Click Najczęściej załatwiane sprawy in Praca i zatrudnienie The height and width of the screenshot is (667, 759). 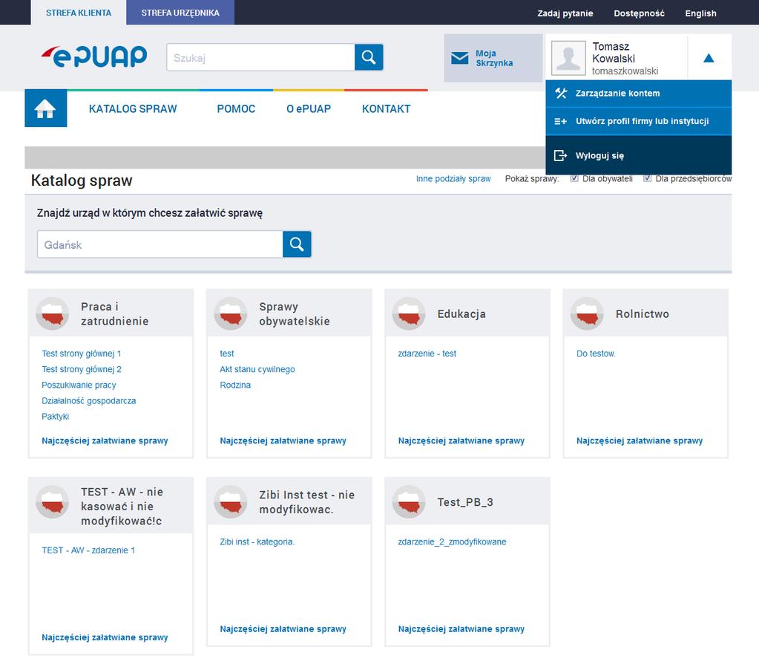105,440
